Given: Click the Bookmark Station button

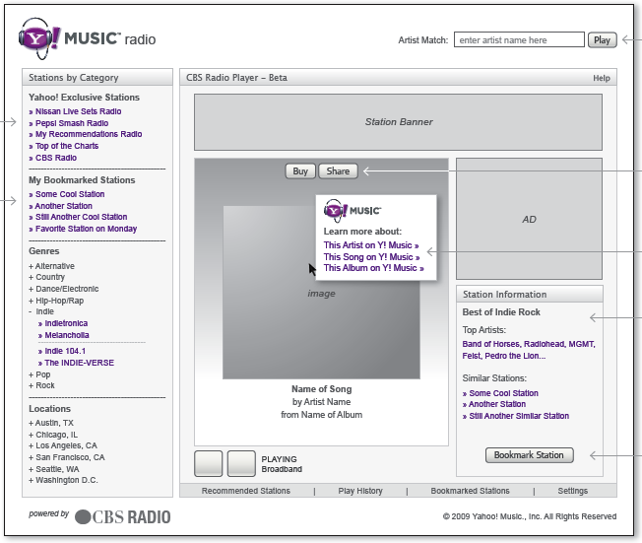Looking at the screenshot, I should pos(529,455).
